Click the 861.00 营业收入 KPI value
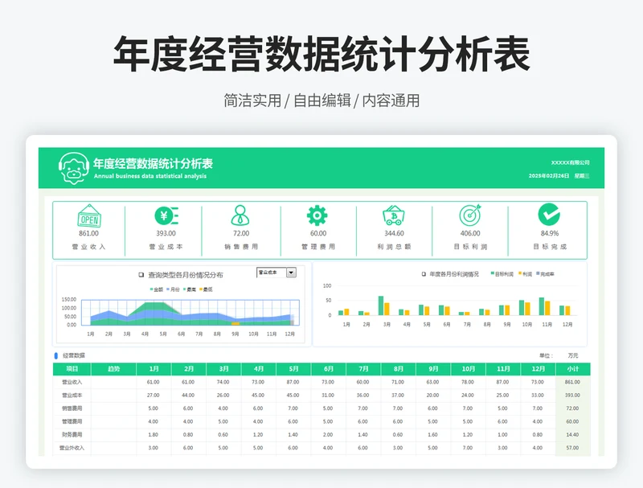This screenshot has width=643, height=488. pos(88,233)
